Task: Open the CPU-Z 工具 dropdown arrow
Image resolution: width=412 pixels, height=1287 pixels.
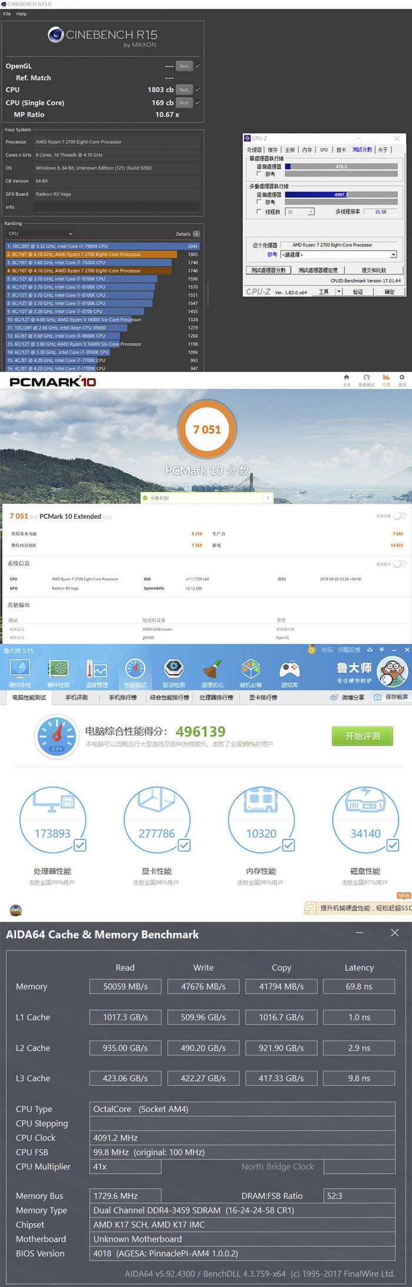Action: (339, 292)
